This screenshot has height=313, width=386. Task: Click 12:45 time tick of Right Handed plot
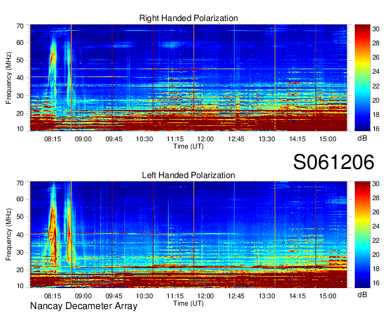tap(236, 139)
